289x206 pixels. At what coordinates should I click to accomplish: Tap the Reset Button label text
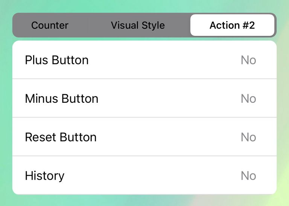click(x=61, y=137)
